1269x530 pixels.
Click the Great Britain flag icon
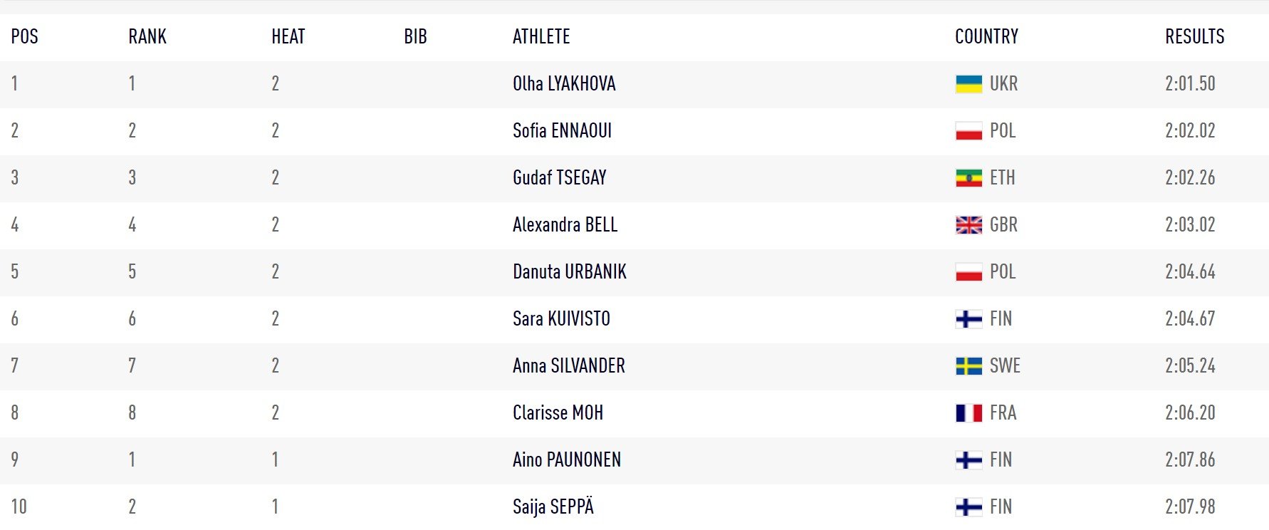pos(968,225)
